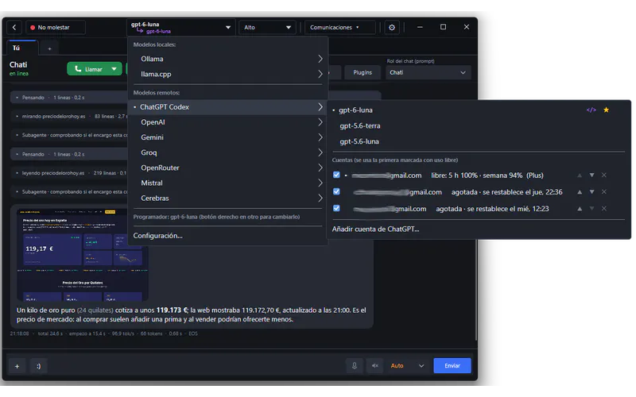Click the microphone icon
This screenshot has height=397, width=636.
coord(354,365)
